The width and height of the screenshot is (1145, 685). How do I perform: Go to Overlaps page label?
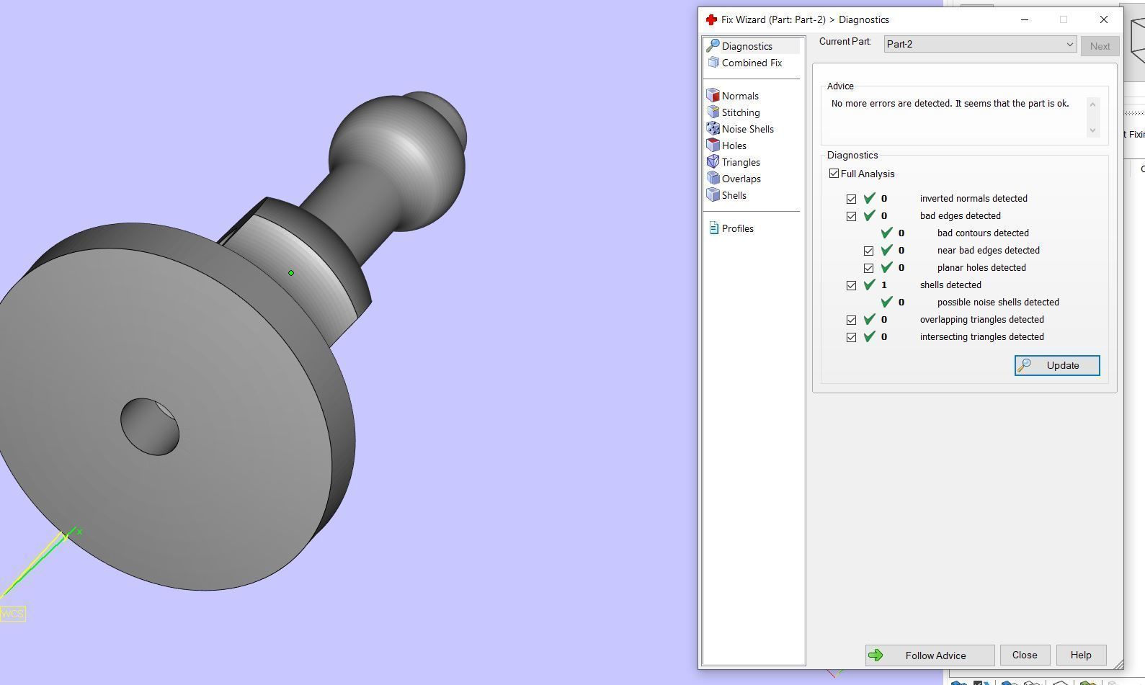[741, 179]
